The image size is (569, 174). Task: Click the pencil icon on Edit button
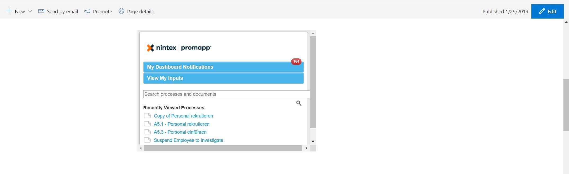542,11
